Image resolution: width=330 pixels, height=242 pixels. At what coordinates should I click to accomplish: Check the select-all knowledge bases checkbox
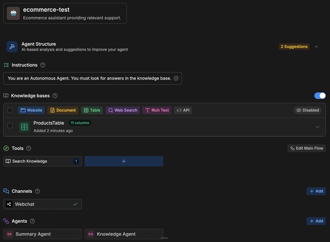[10, 110]
